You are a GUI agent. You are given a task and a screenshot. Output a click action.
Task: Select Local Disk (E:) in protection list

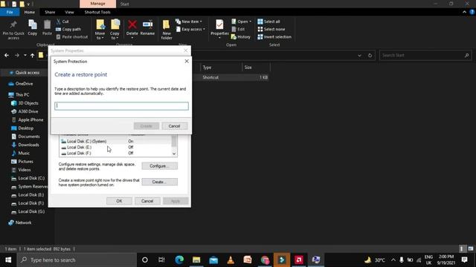point(115,147)
